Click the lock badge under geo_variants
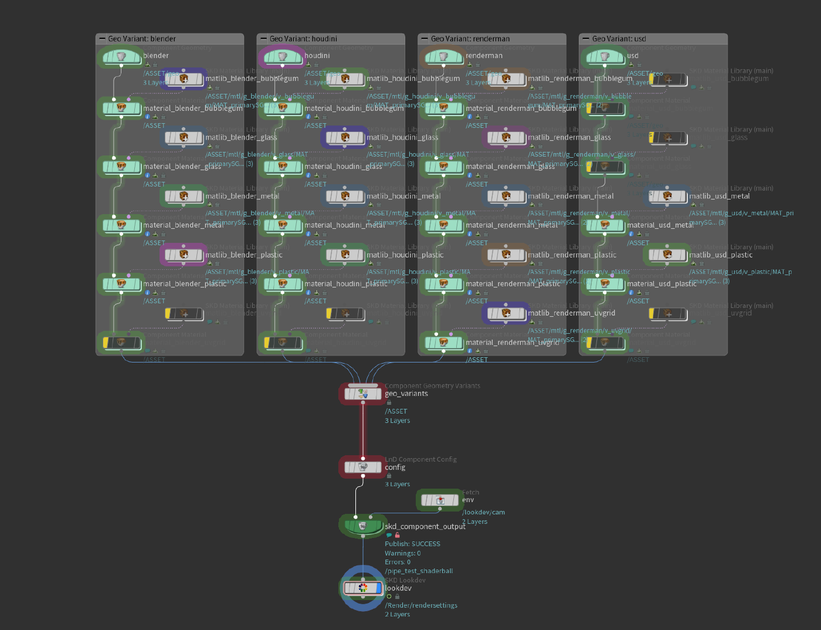Viewport: 821px width, 630px height. pyautogui.click(x=389, y=402)
